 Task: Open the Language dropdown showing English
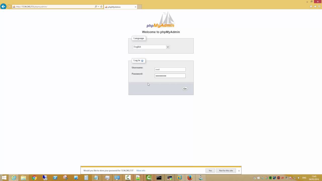pos(151,47)
